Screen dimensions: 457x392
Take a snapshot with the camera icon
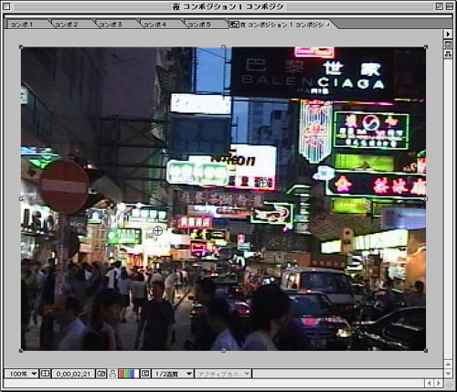click(x=101, y=374)
